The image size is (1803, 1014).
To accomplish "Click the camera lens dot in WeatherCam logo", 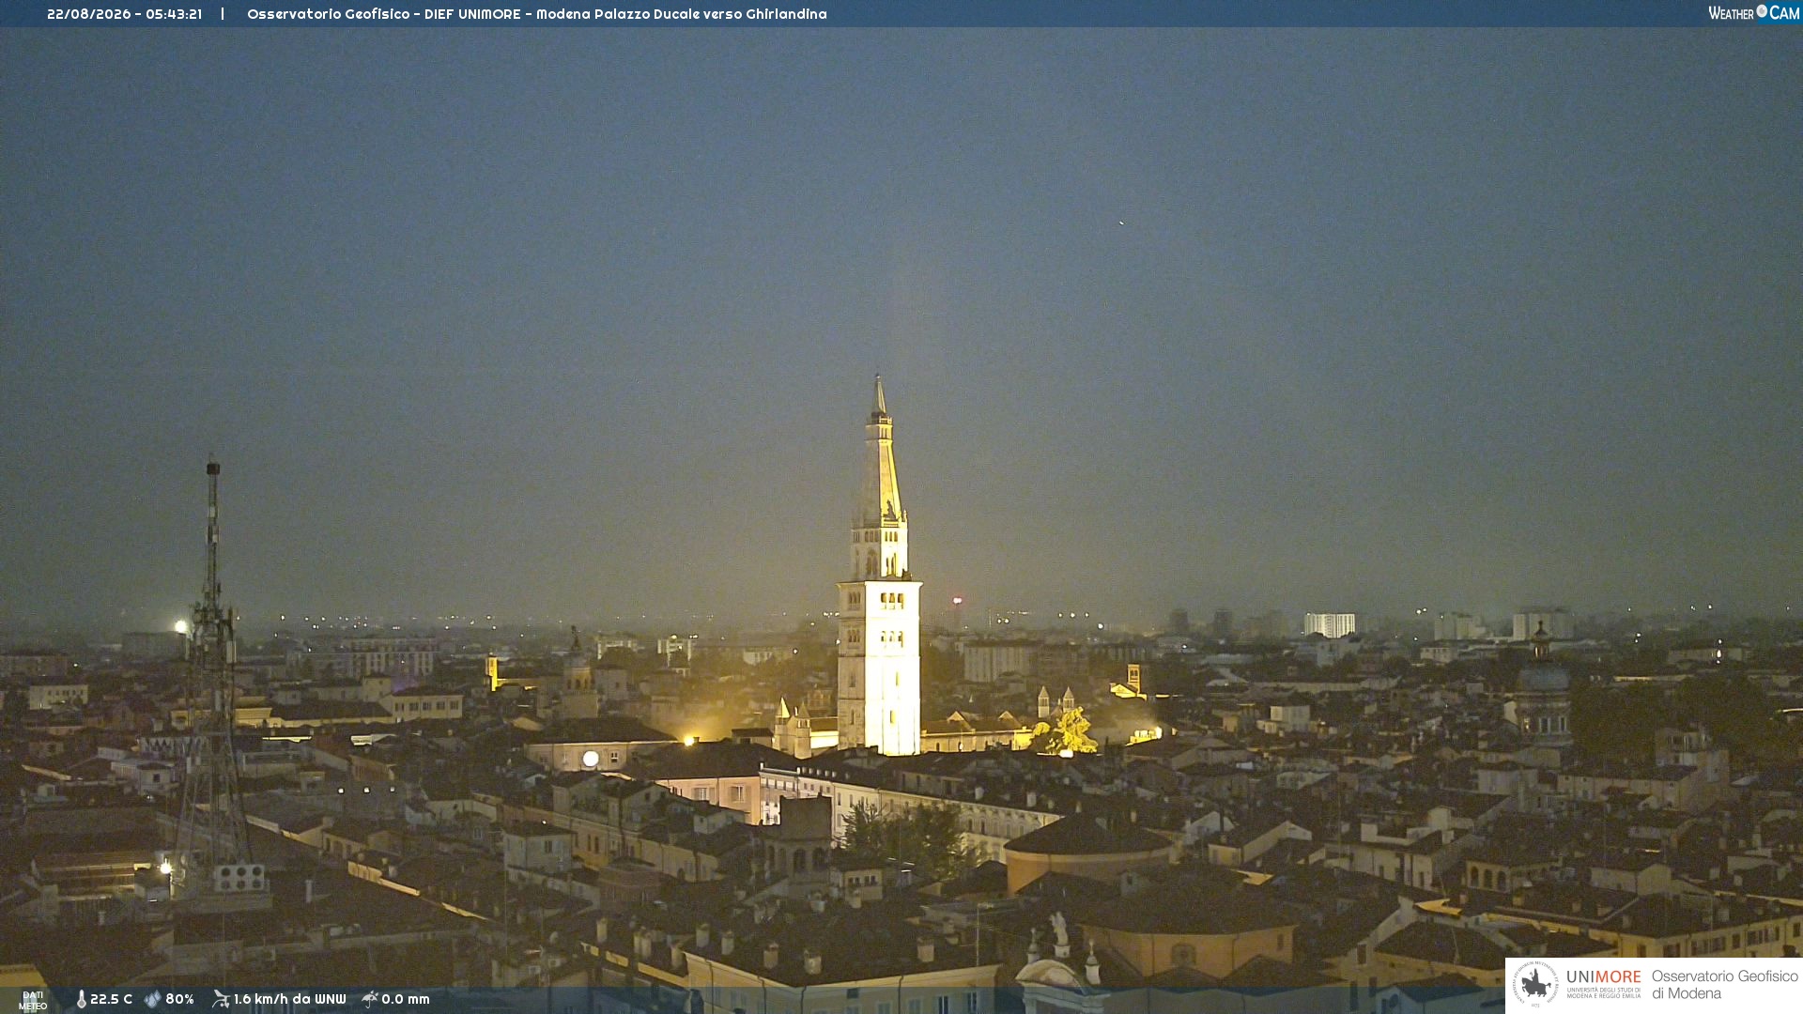I will click(x=1762, y=11).
